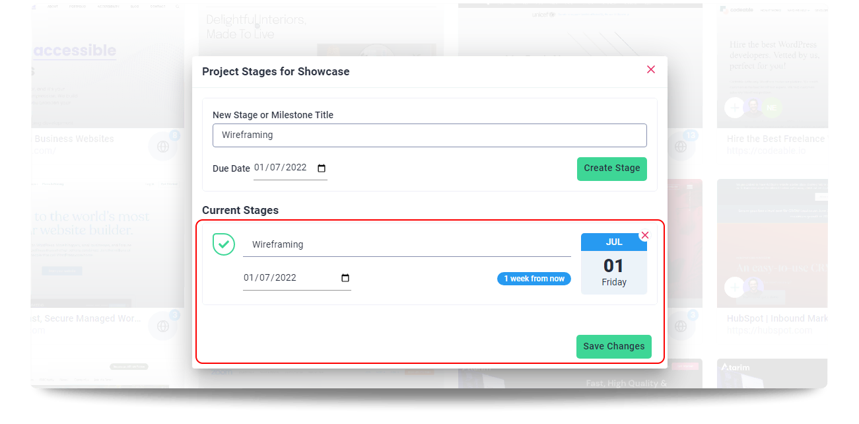Click the Save Changes button

613,346
